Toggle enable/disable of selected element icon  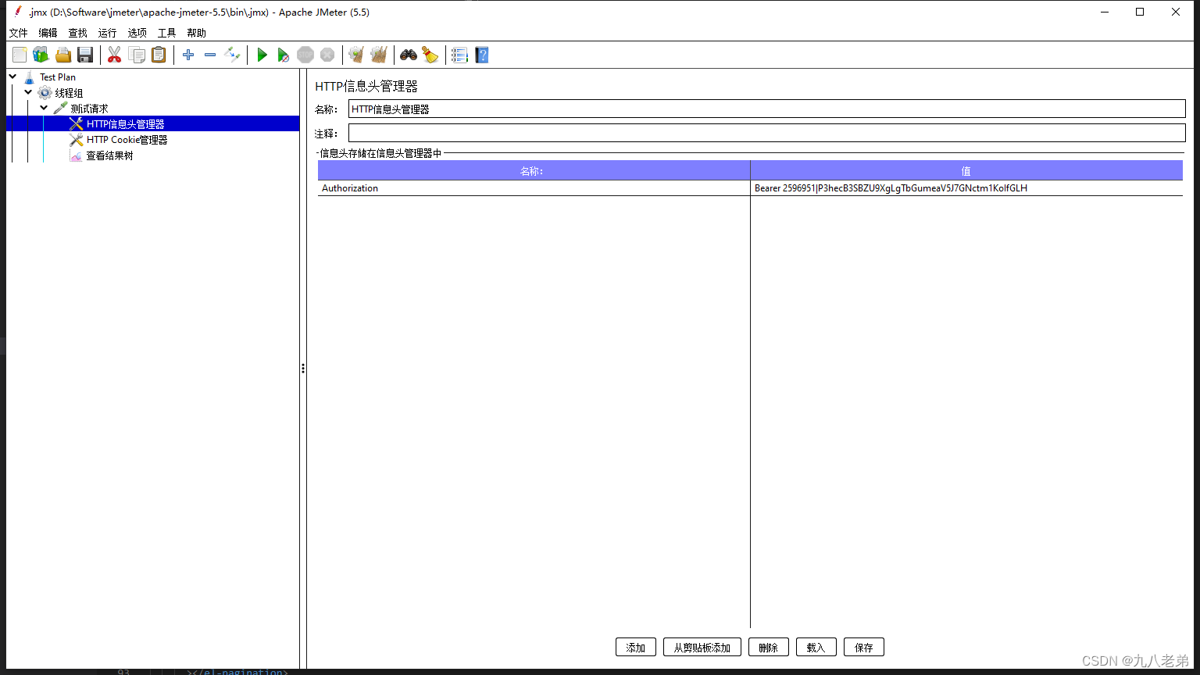coord(232,55)
